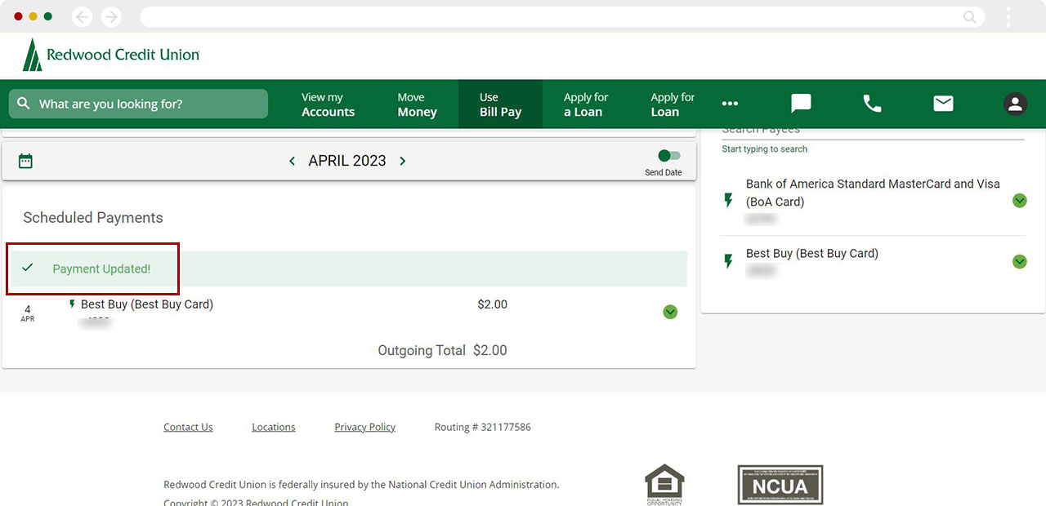Image resolution: width=1046 pixels, height=506 pixels.
Task: Click the scheduled Best Buy (Best Buy Card) payment
Action: [147, 304]
